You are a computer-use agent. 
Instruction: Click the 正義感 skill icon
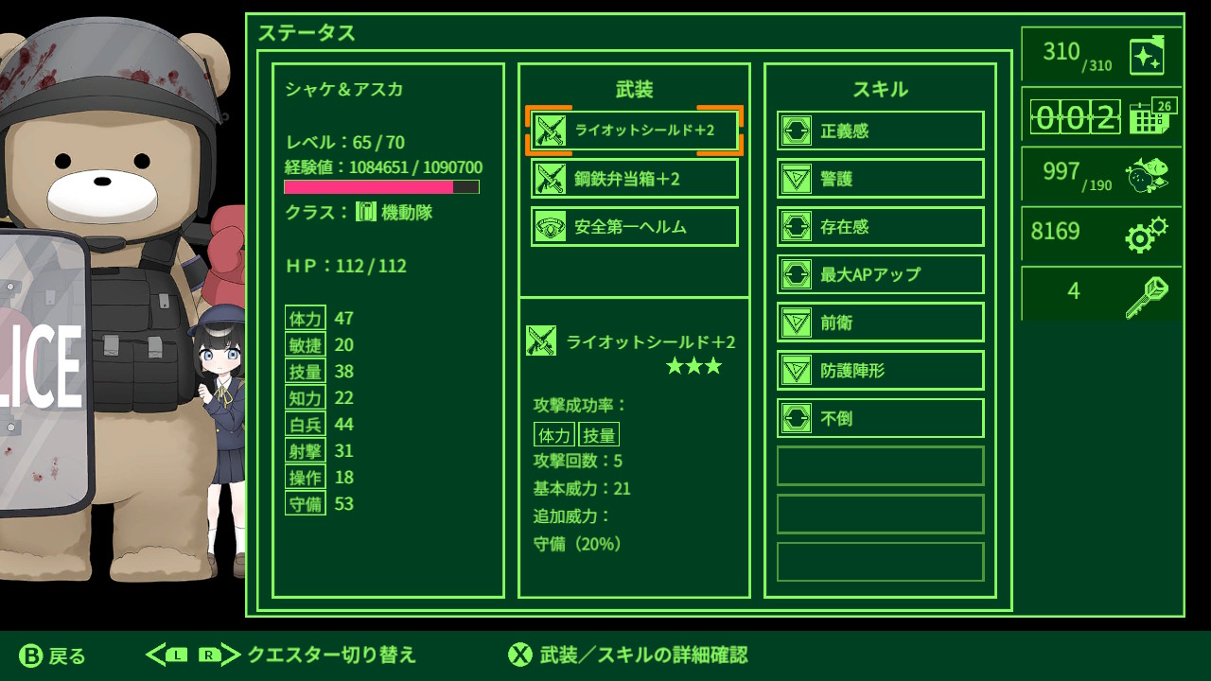click(x=797, y=131)
